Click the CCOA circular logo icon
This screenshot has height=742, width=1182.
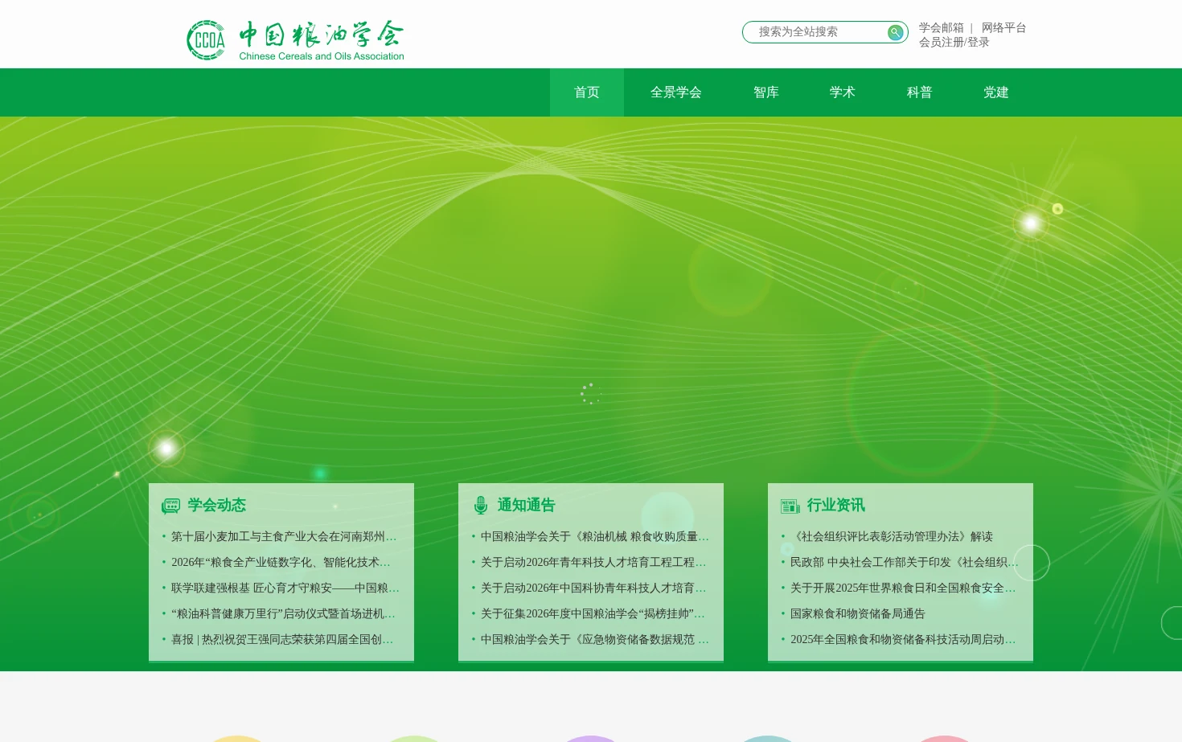coord(206,40)
